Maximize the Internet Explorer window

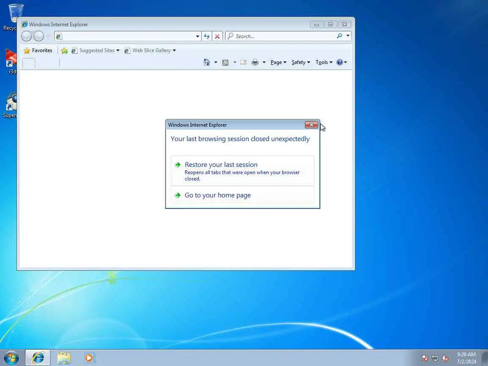330,25
